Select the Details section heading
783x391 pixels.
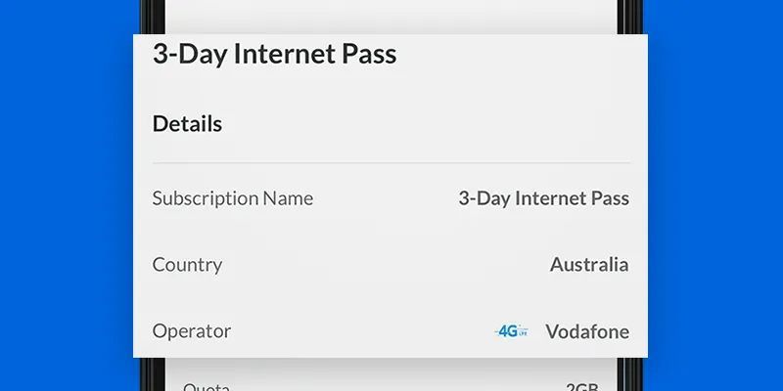click(x=187, y=124)
